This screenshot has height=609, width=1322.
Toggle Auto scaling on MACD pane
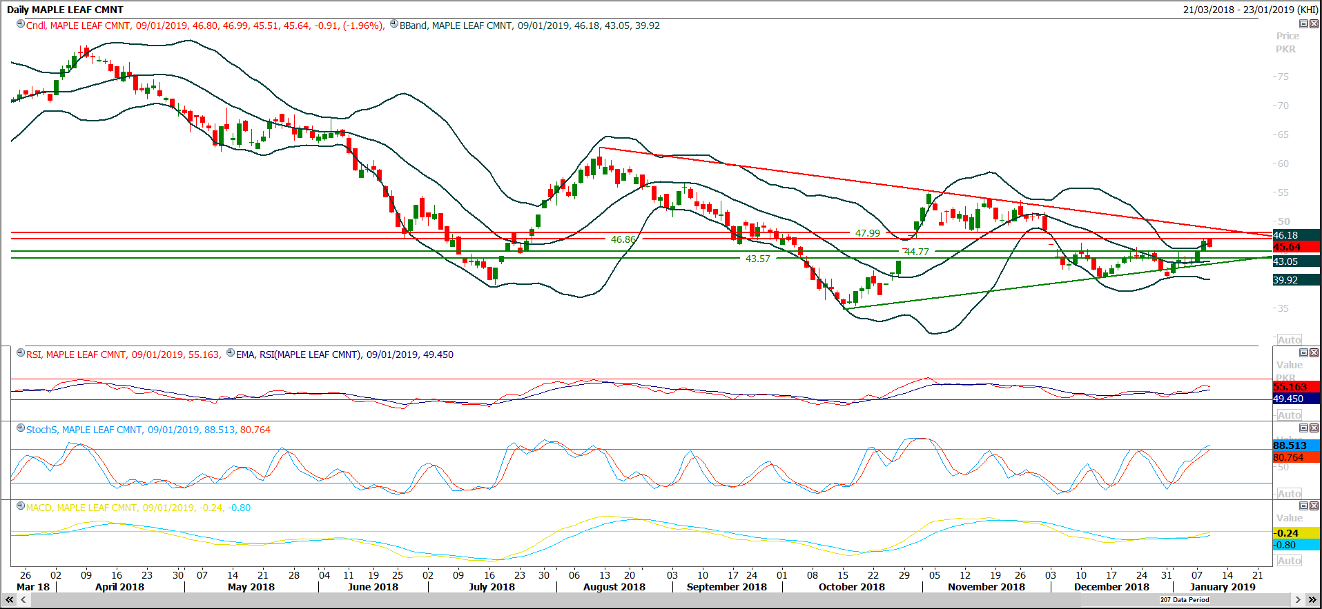pyautogui.click(x=1289, y=561)
